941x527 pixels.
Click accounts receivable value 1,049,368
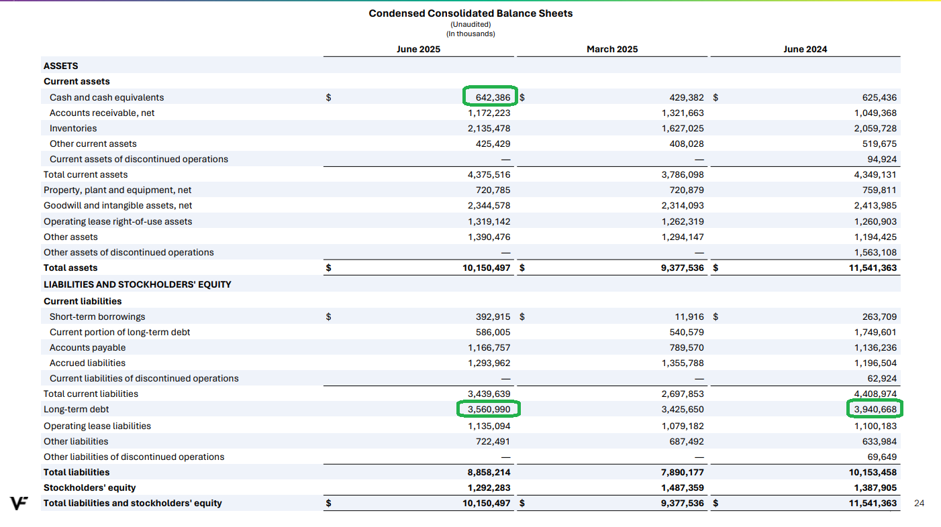(x=875, y=113)
